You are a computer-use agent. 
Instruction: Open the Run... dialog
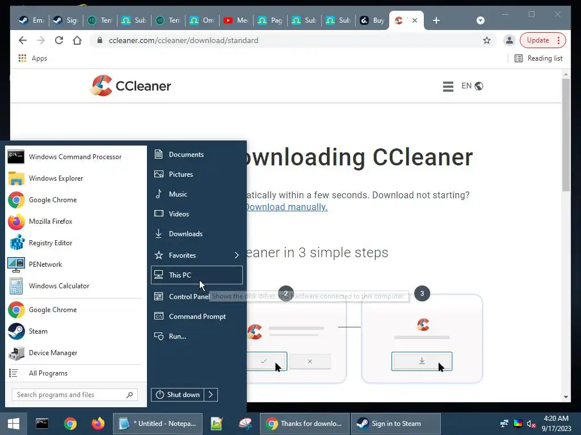197,336
